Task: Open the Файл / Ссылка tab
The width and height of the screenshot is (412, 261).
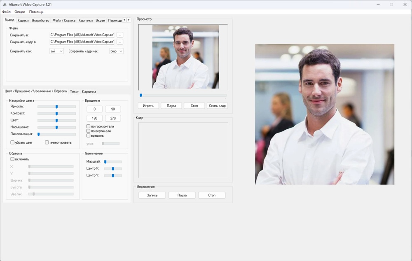Action: pyautogui.click(x=64, y=21)
